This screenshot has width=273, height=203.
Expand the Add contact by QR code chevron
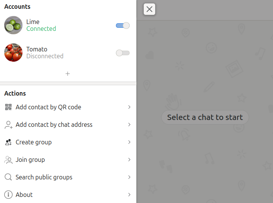click(129, 107)
